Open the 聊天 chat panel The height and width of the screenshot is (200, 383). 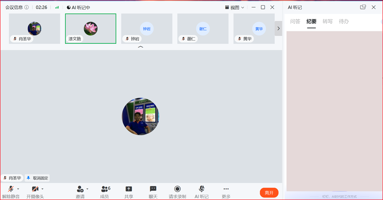click(153, 189)
